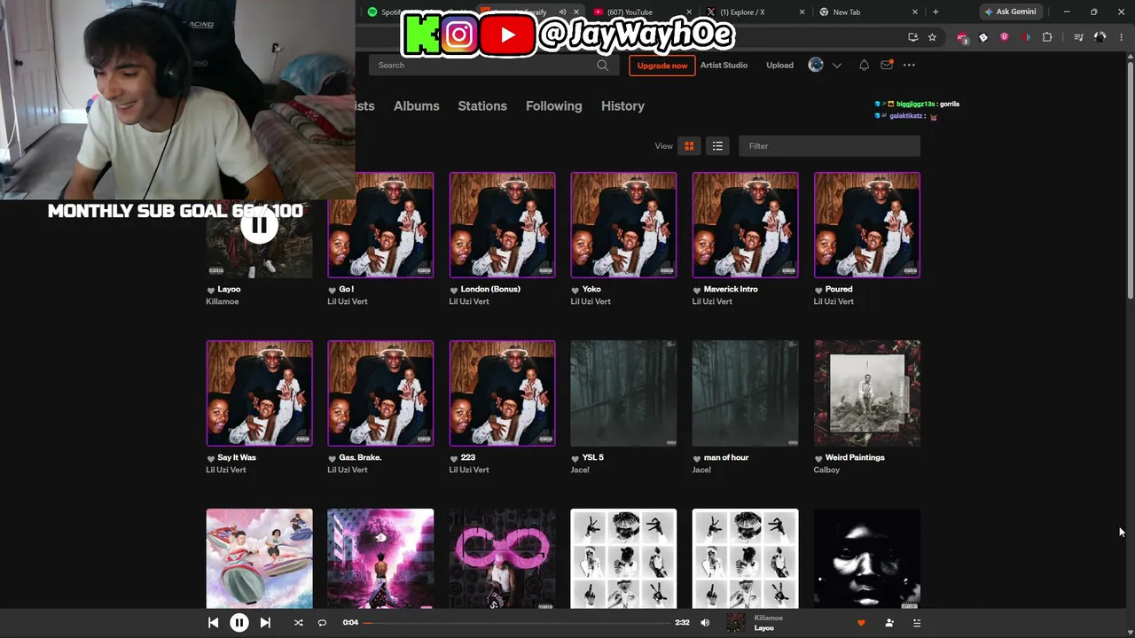Toggle the heart next to Maverick Intro
Screen dimensions: 1135x638
click(697, 290)
